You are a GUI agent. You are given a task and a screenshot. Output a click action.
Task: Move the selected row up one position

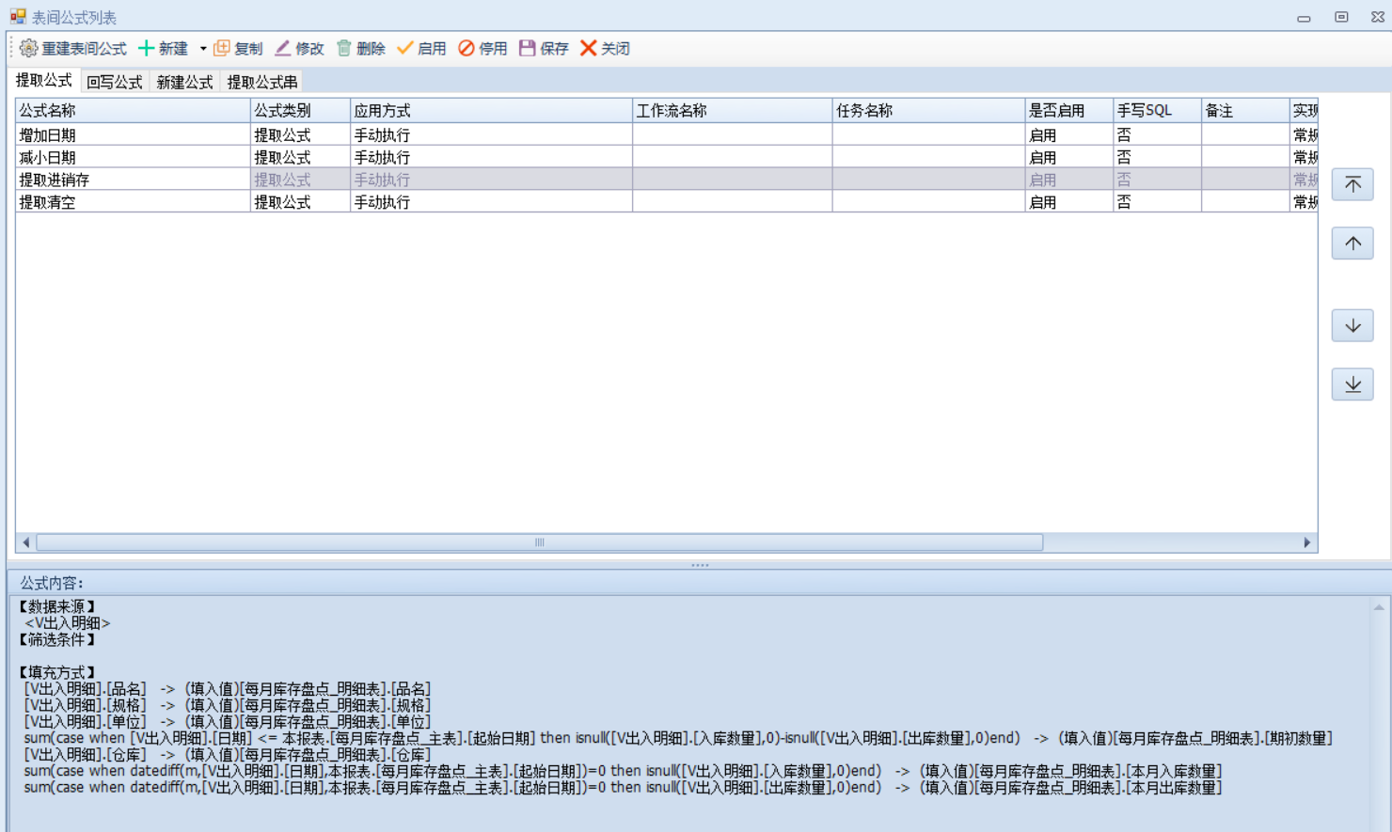(x=1352, y=243)
